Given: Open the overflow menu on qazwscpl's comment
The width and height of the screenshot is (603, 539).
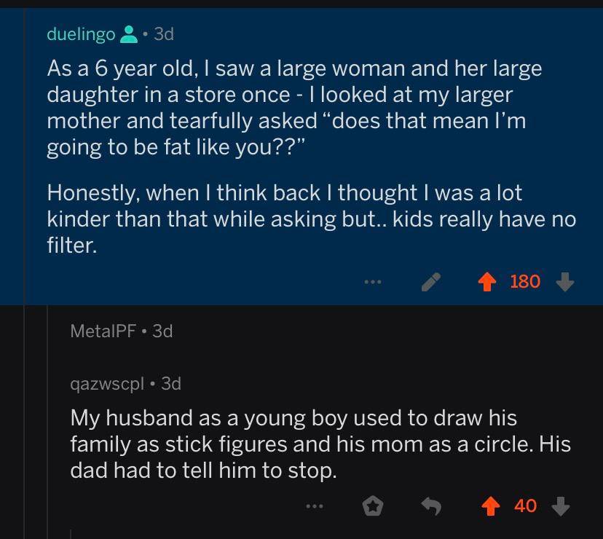Looking at the screenshot, I should tap(313, 505).
